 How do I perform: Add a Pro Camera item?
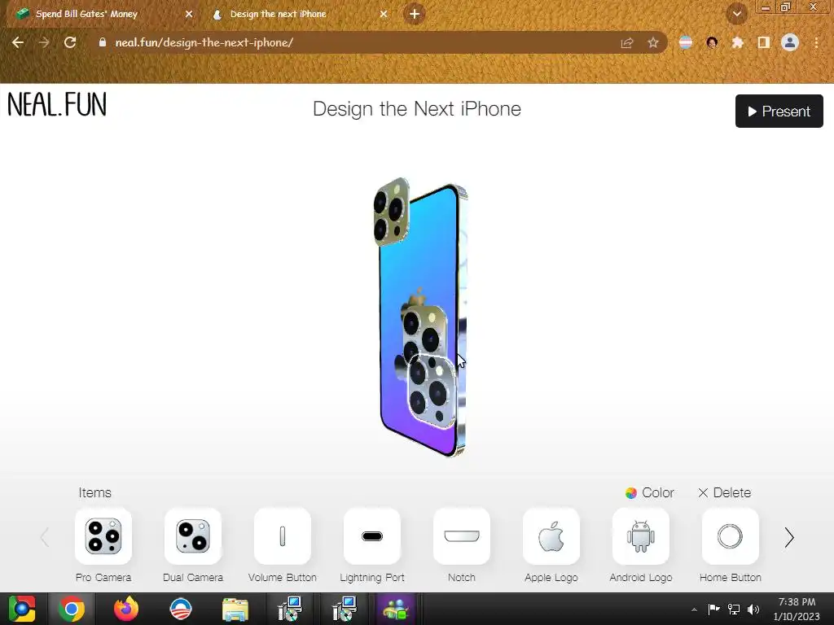103,536
